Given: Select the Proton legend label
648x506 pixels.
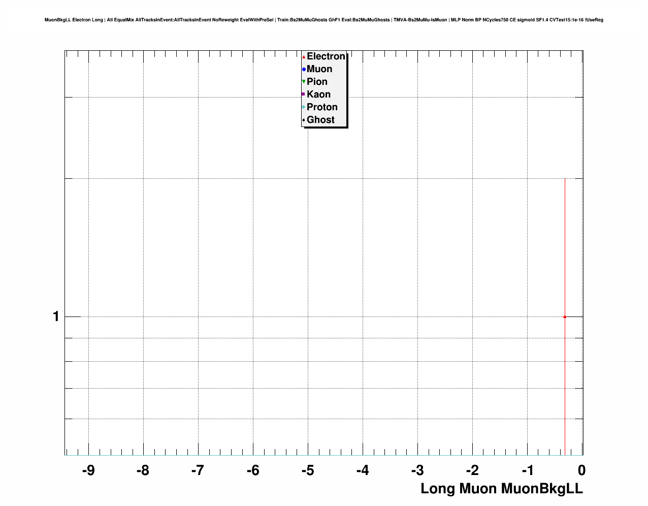Looking at the screenshot, I should 322,107.
